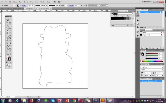166x103 pixels.
Task: Click the Illustrator icon in the taskbar
Action: 103,100
